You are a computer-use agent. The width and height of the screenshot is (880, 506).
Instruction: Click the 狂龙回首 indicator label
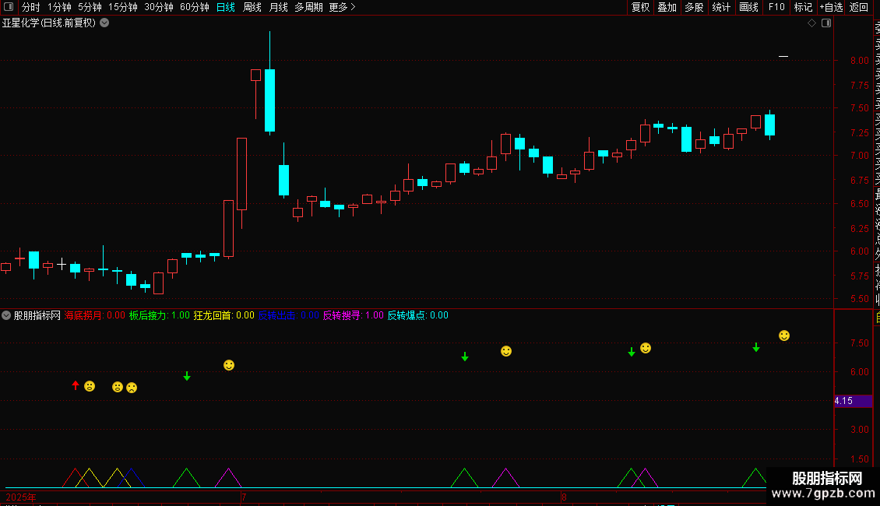224,315
